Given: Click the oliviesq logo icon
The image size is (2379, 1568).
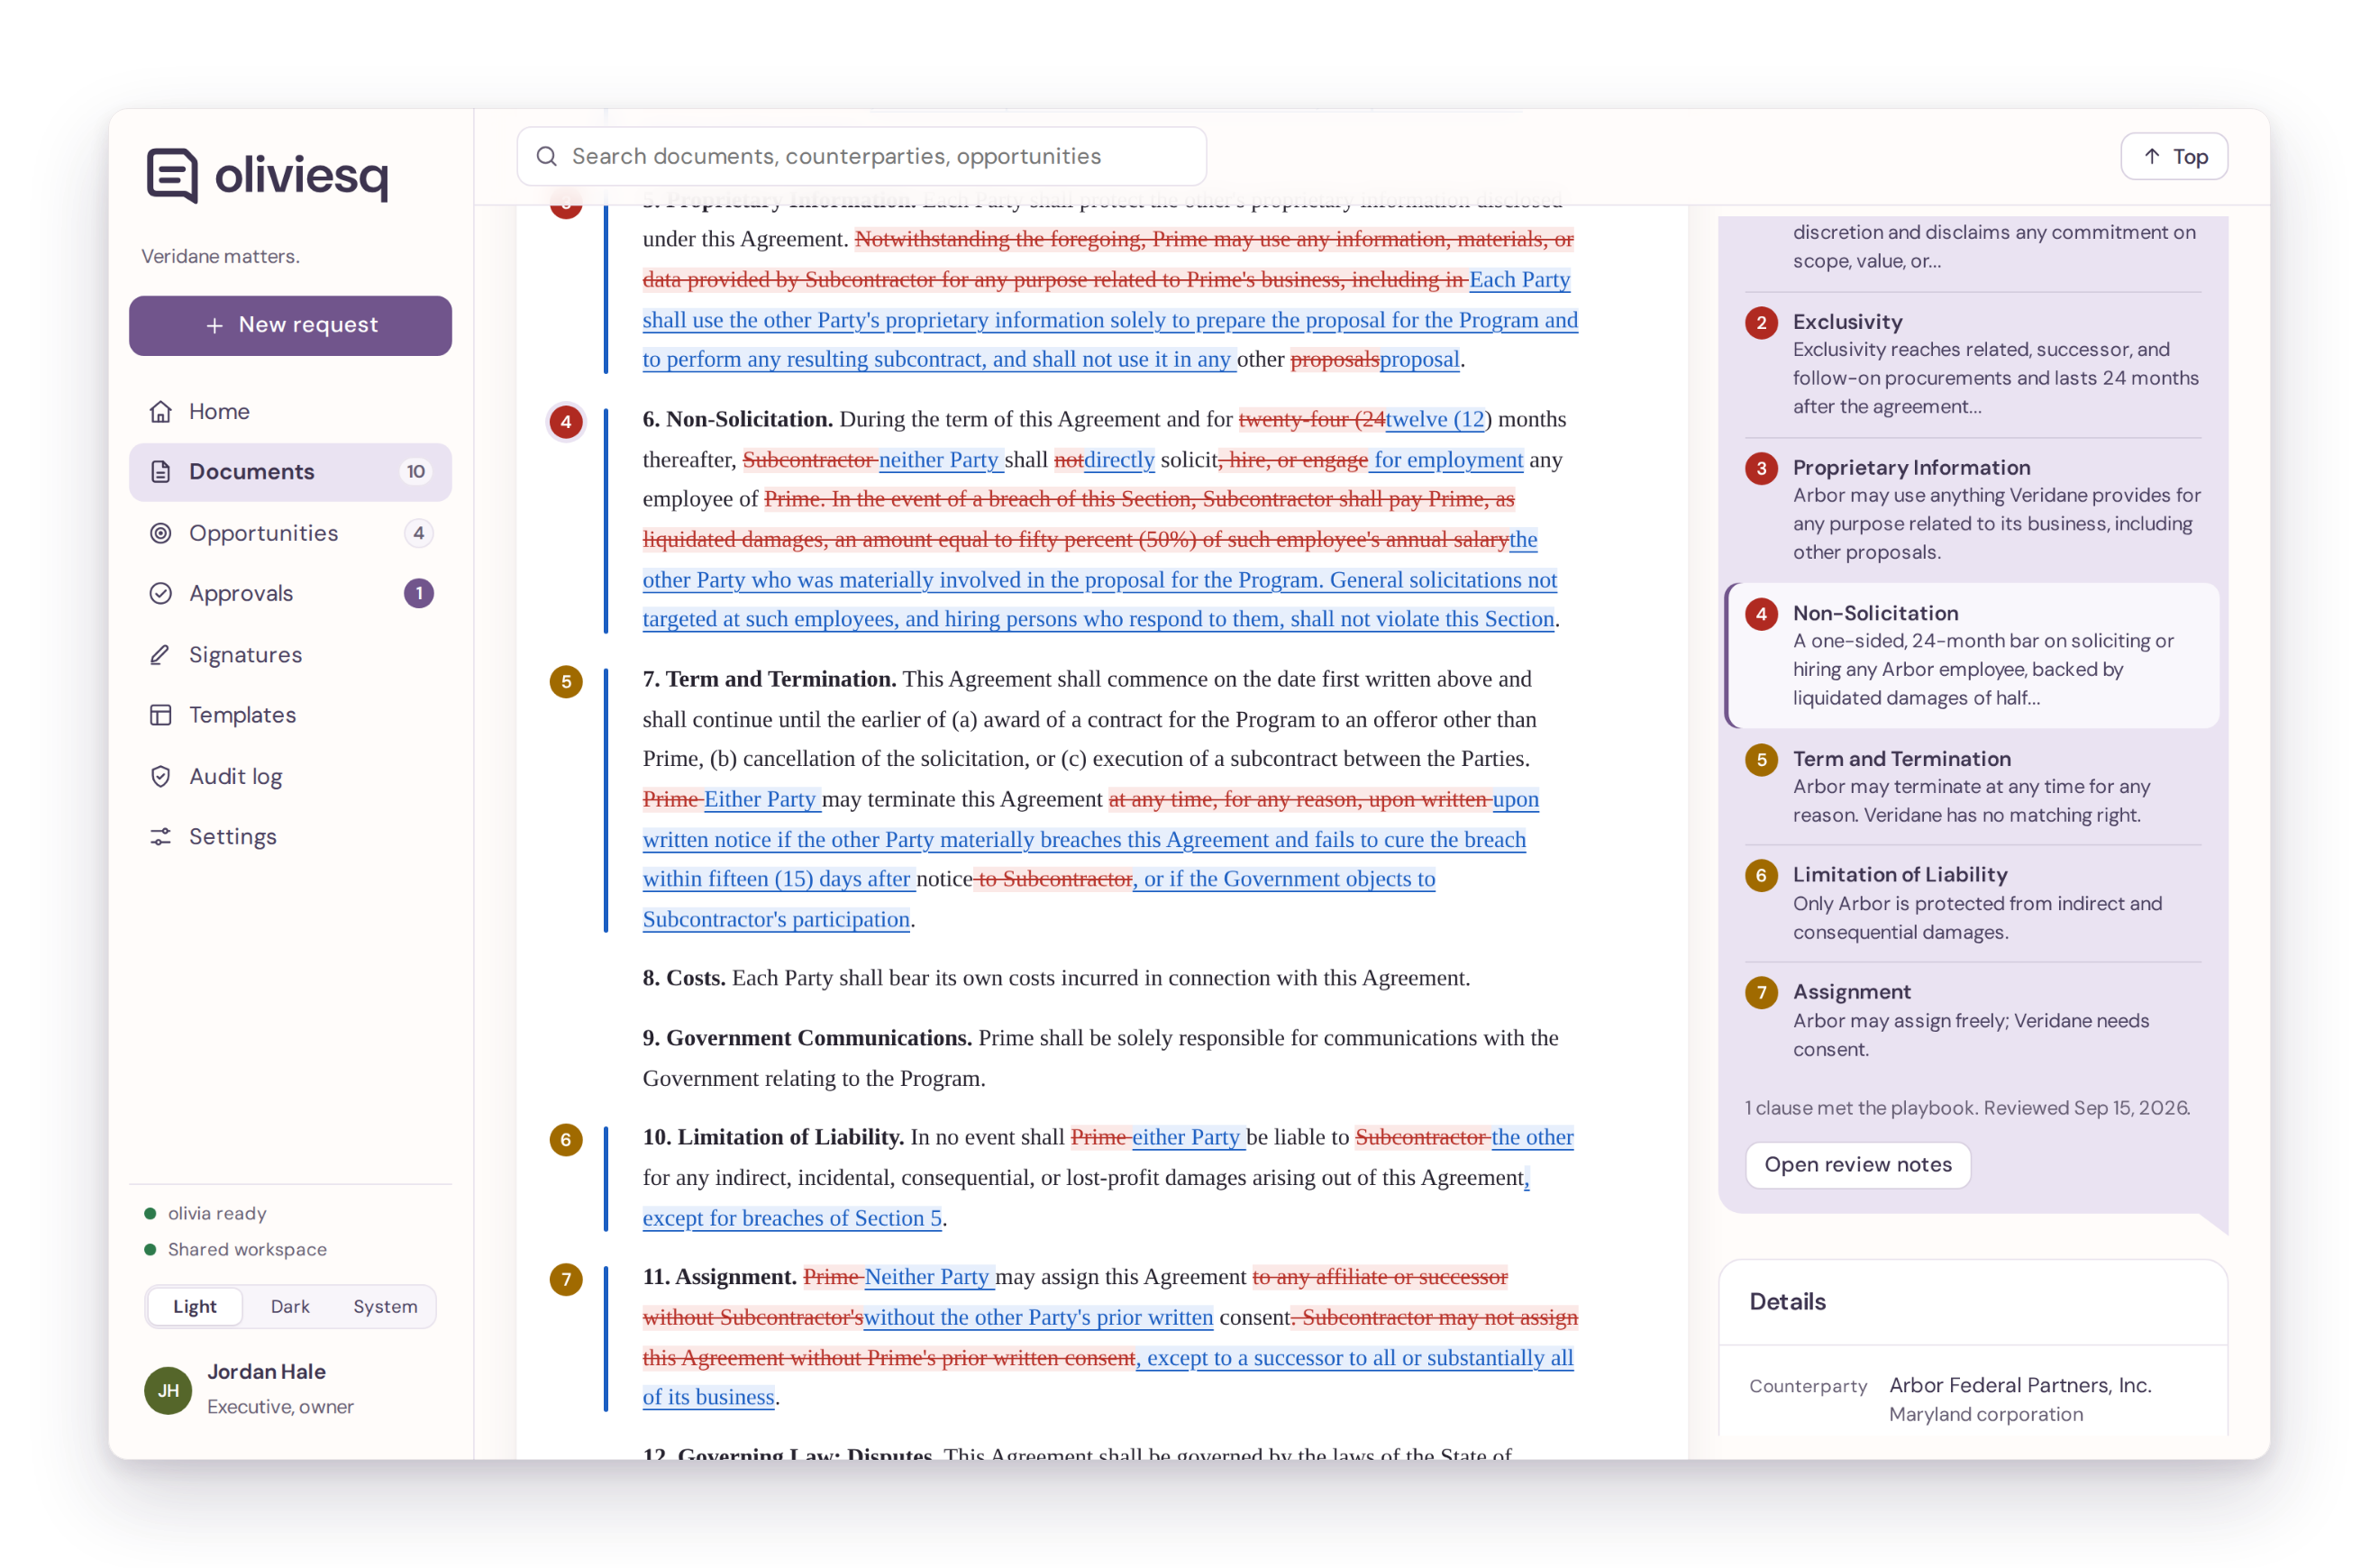Looking at the screenshot, I should point(172,175).
